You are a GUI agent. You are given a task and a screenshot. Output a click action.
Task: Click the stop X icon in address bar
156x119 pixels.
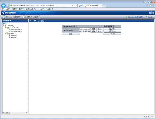pos(76,5)
